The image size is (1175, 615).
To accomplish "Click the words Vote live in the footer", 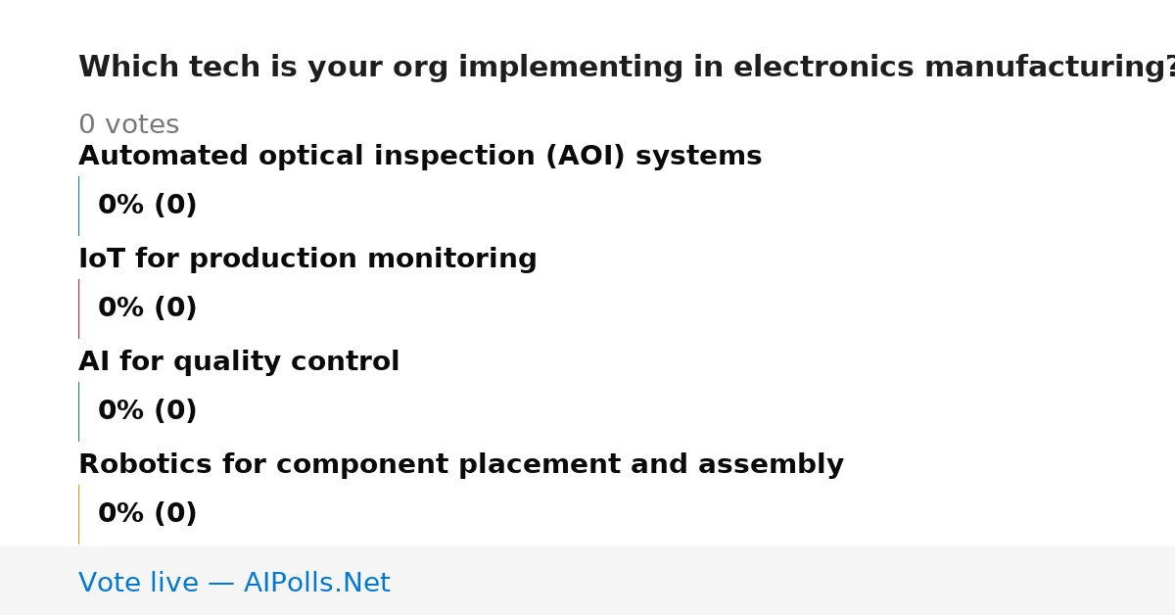I will pyautogui.click(x=138, y=584).
